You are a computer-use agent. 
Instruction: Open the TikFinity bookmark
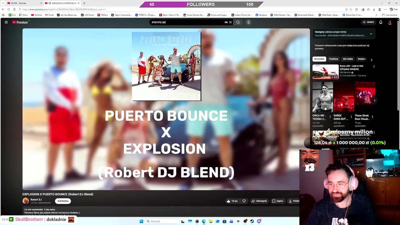coord(102,15)
